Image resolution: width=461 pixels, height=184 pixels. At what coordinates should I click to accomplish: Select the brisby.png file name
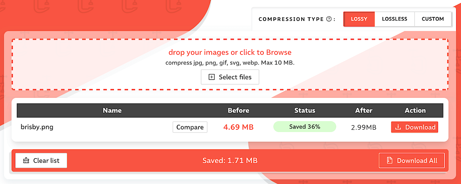37,127
